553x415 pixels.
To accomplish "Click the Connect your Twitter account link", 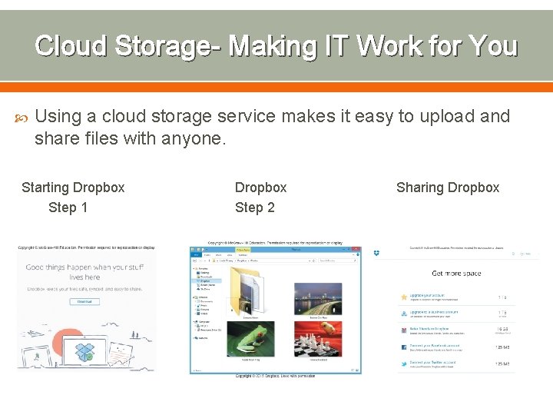I will point(432,362).
